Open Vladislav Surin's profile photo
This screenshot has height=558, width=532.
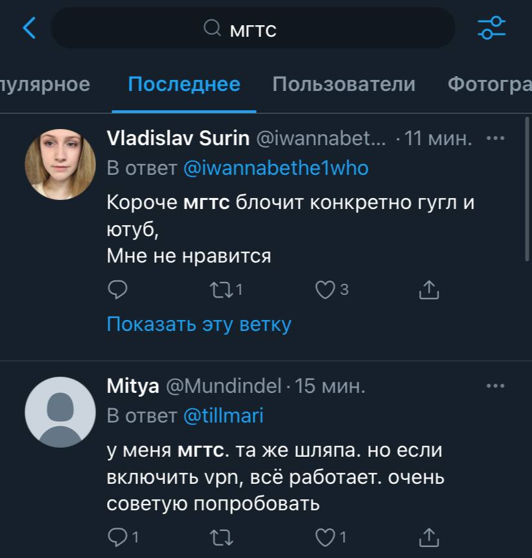[60, 164]
